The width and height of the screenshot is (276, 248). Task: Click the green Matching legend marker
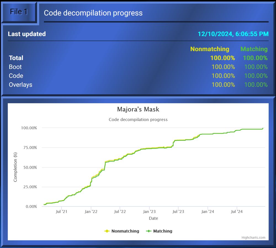[149, 231]
